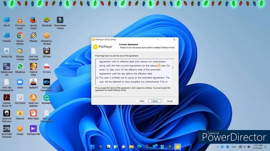
Task: Click the PotPlayer logo in the installer header
Action: point(103,47)
